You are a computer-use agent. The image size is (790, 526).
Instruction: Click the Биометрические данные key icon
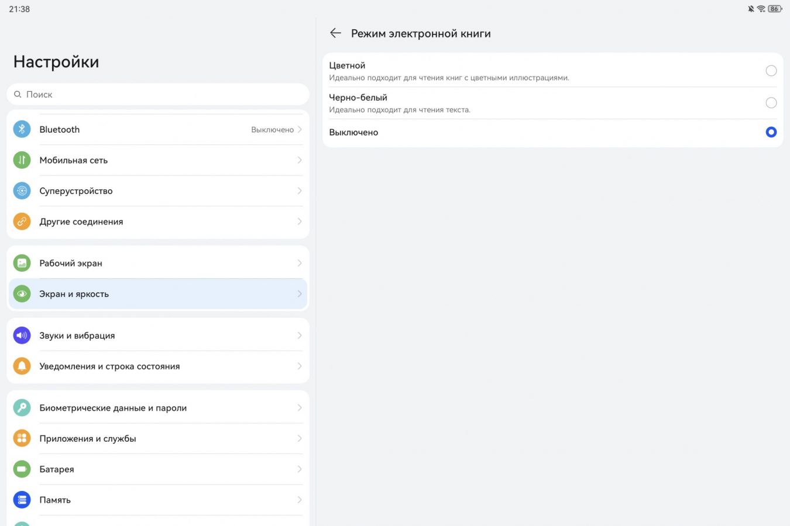click(x=22, y=408)
